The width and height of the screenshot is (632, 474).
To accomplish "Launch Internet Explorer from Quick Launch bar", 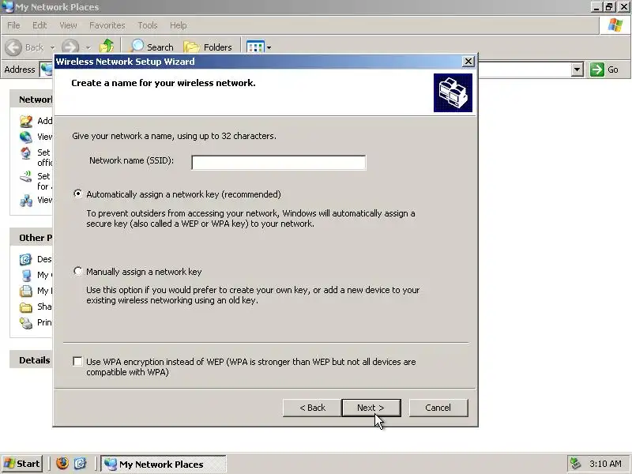I will point(81,463).
